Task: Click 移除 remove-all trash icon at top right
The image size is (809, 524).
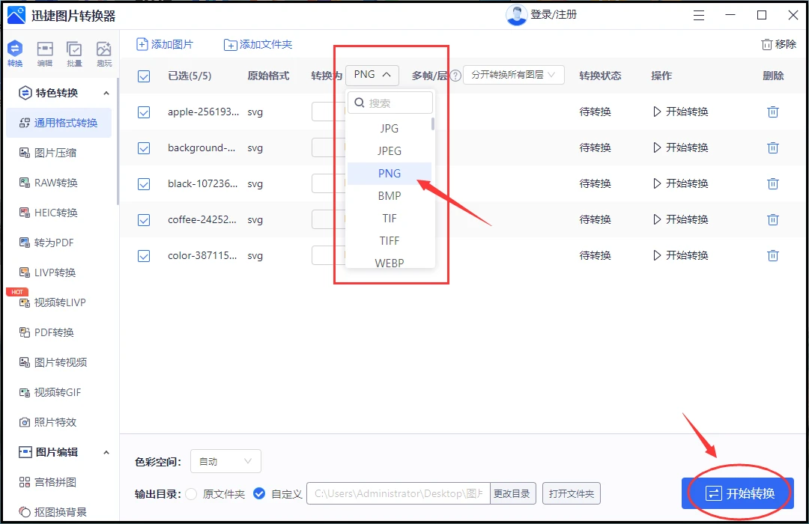Action: pyautogui.click(x=767, y=44)
